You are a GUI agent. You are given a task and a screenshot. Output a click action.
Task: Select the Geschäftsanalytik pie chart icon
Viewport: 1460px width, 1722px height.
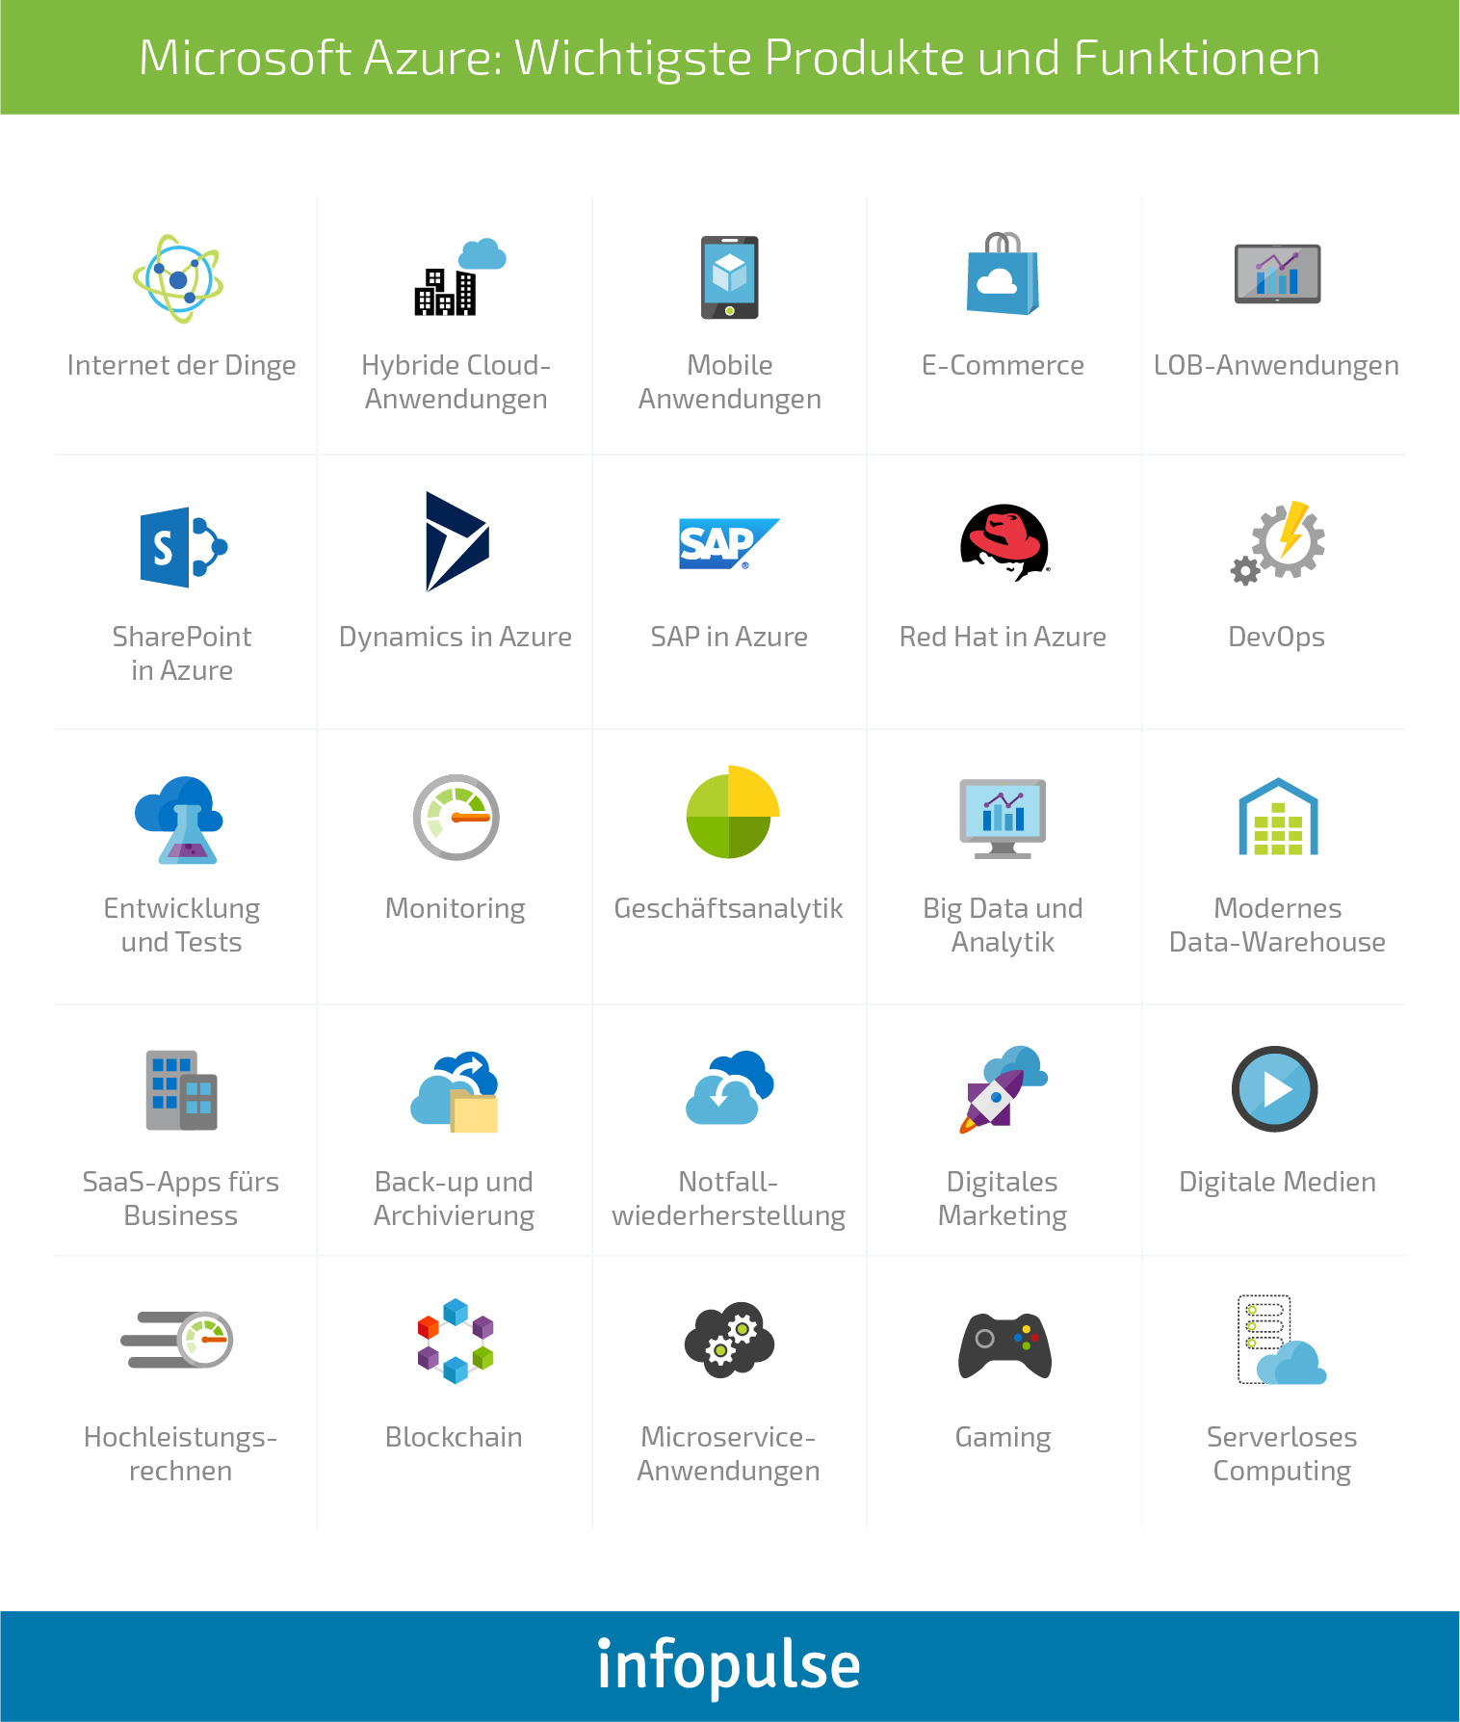[x=733, y=812]
